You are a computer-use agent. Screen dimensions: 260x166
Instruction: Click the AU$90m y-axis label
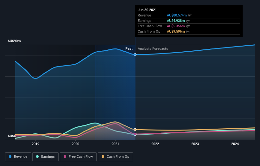pos(14,41)
